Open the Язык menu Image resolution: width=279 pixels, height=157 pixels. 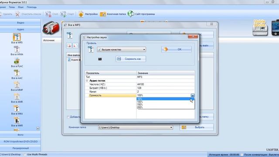pos(20,7)
